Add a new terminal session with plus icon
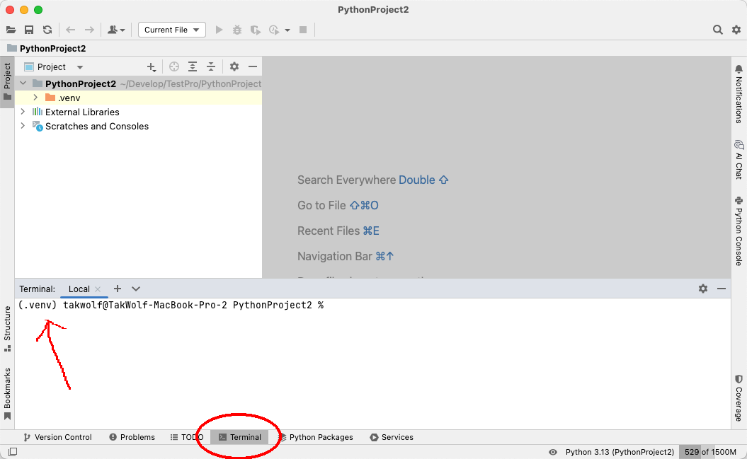Viewport: 747px width, 459px height. 118,289
